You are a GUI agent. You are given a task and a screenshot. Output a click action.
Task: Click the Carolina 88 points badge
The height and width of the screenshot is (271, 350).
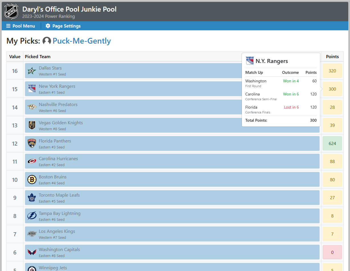(332, 162)
